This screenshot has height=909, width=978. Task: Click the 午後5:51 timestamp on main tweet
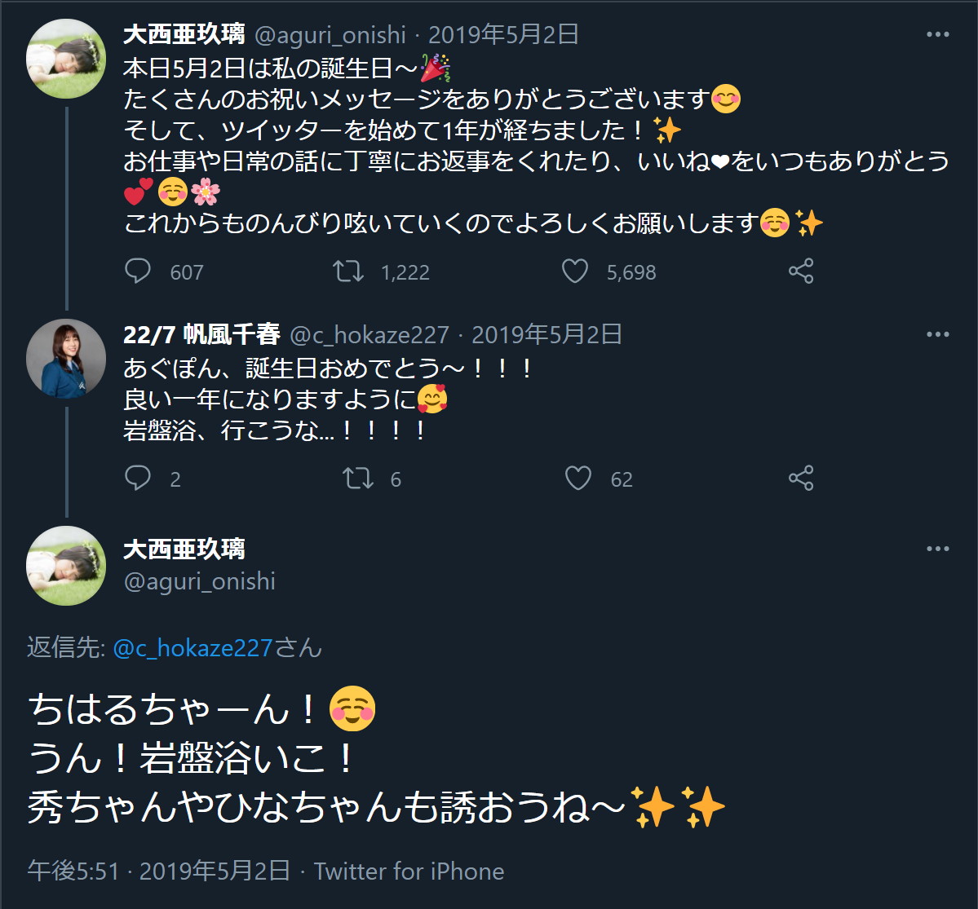[x=73, y=871]
